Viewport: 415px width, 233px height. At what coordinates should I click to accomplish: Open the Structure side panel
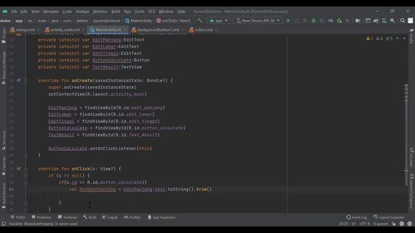click(x=4, y=140)
